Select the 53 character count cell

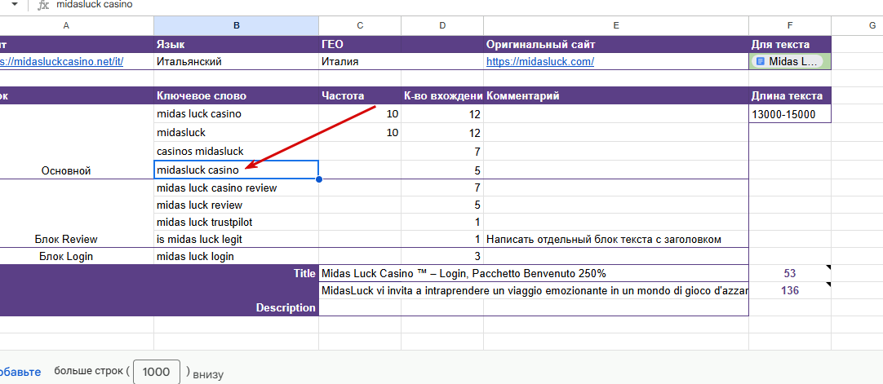(x=790, y=274)
